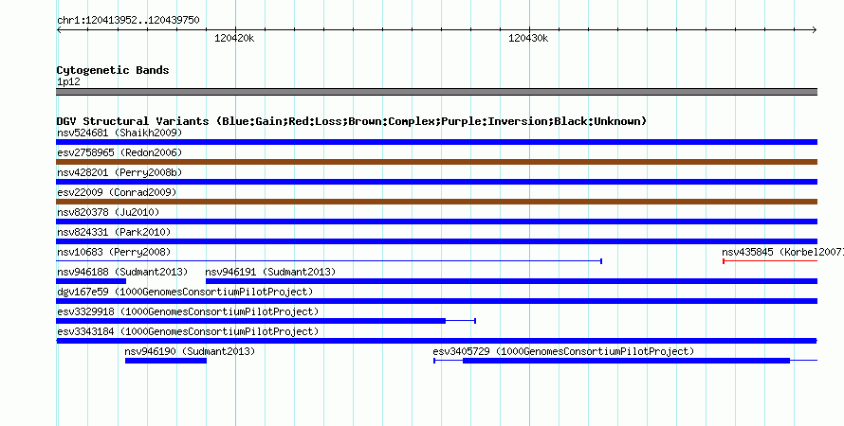Click the blue bar under nsv824331
Image resolution: width=844 pixels, height=426 pixels.
tap(436, 241)
